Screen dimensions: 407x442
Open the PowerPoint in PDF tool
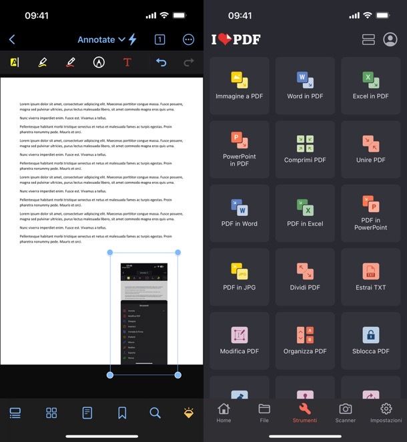pyautogui.click(x=240, y=149)
